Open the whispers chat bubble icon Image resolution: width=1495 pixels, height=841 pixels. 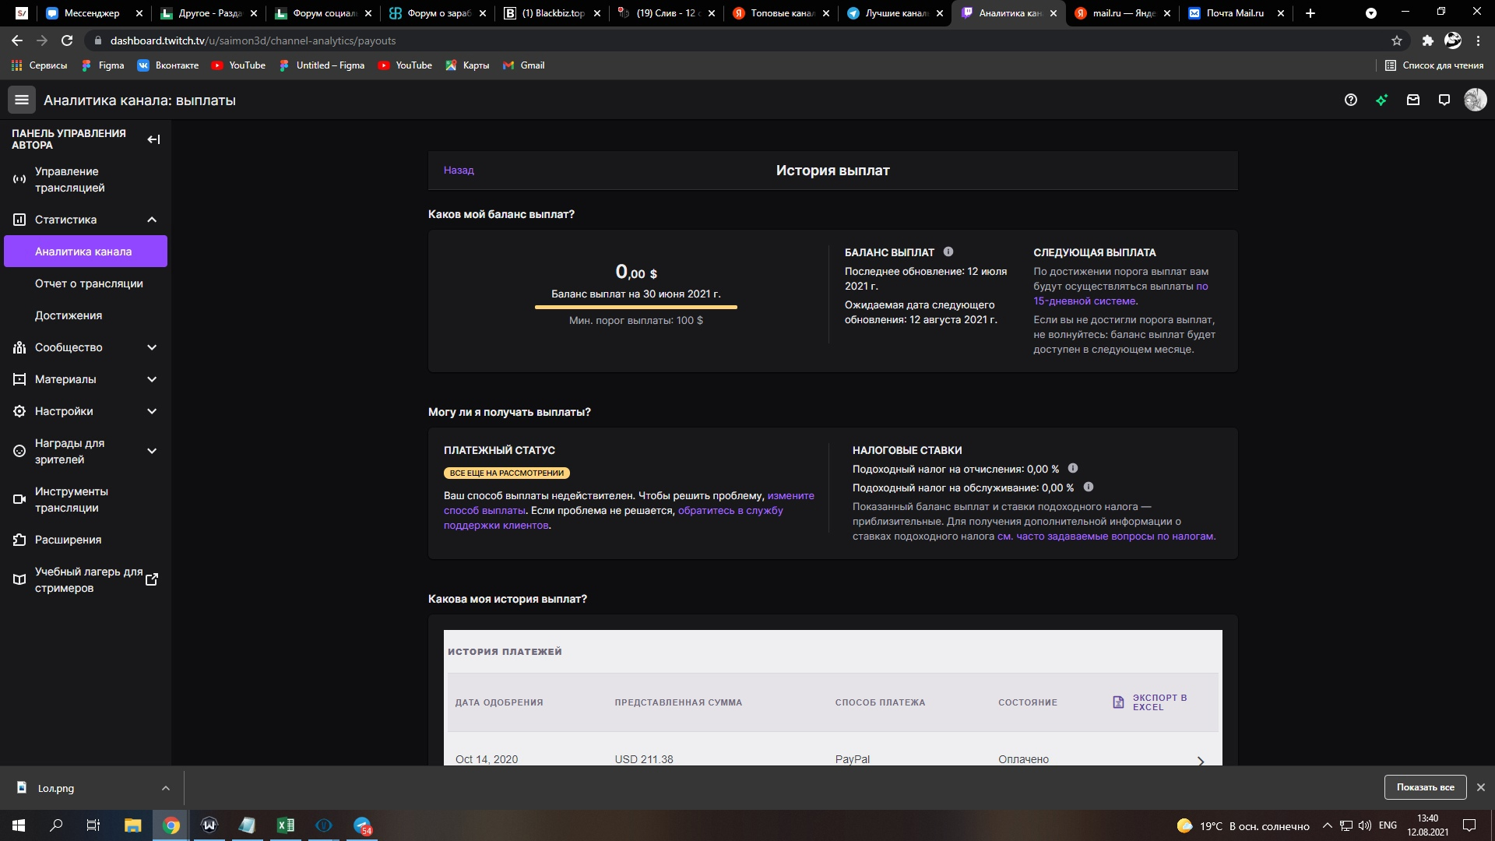click(1444, 100)
